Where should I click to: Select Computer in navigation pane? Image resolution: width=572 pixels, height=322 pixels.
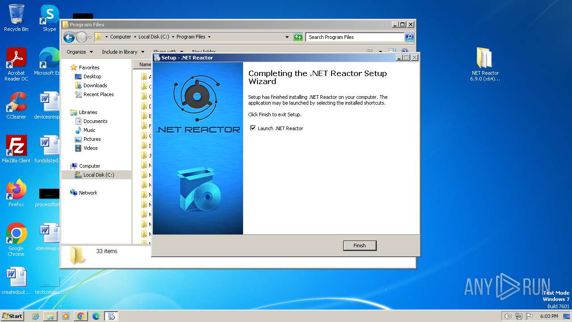[x=89, y=166]
